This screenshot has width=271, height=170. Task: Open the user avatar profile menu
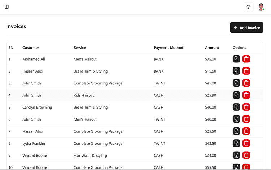(261, 7)
